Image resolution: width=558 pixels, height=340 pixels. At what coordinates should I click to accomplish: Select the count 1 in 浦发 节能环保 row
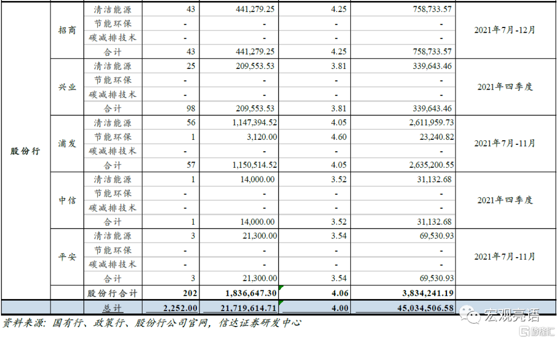pyautogui.click(x=193, y=137)
